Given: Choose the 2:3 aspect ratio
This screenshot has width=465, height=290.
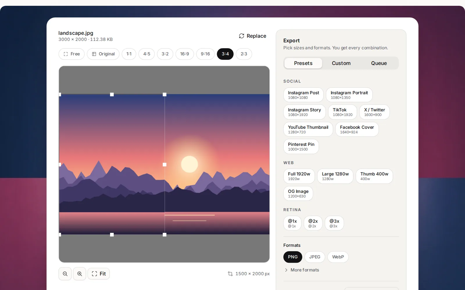Looking at the screenshot, I should 244,54.
